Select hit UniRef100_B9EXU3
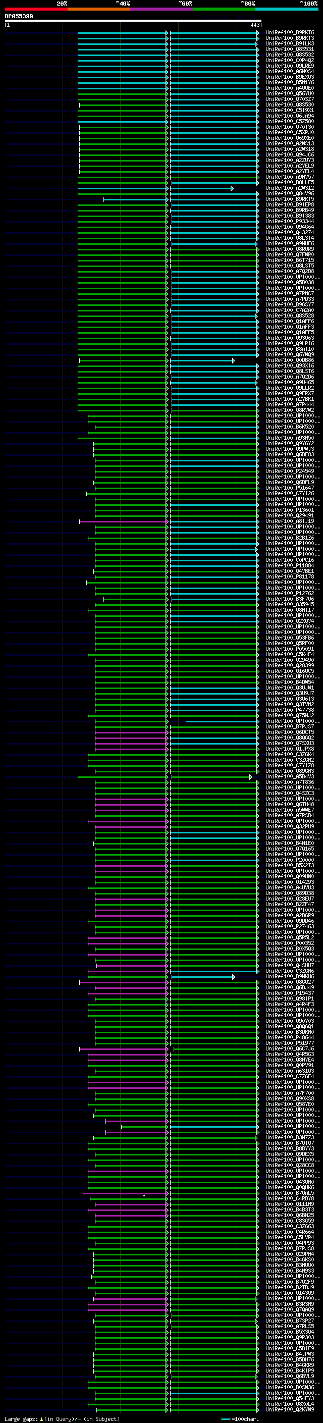This screenshot has height=1423, width=323. (290, 77)
